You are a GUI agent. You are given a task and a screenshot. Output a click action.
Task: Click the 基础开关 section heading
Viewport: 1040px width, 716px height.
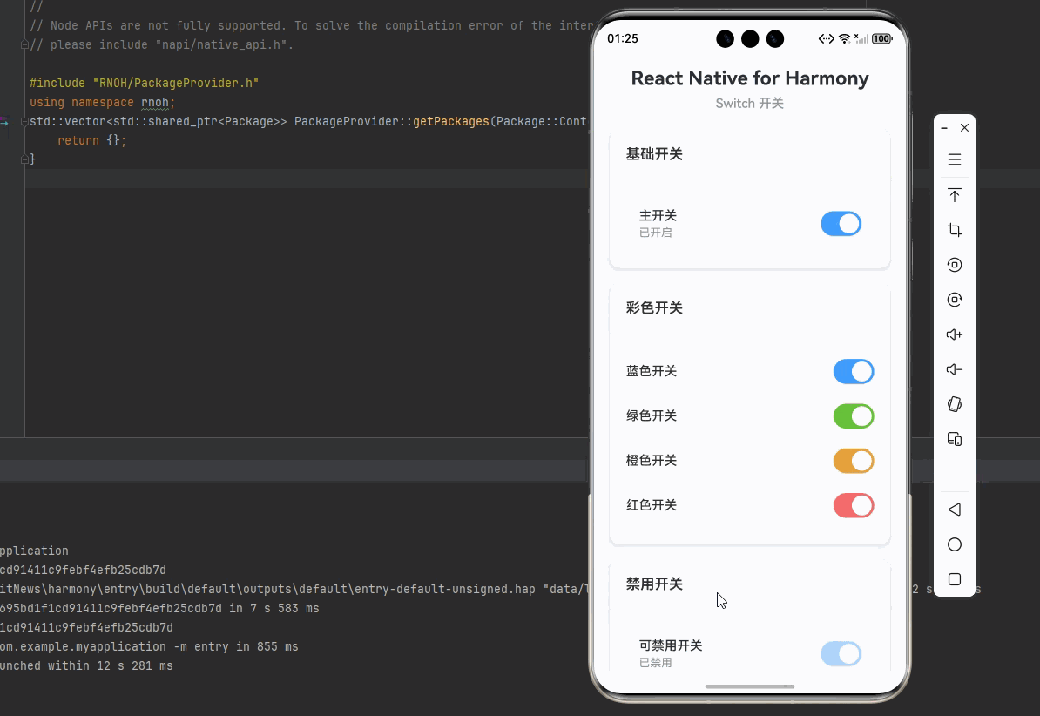click(654, 154)
